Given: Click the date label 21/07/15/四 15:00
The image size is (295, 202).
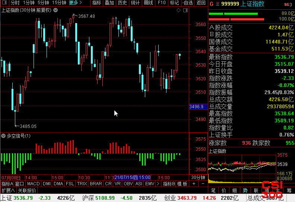Looking at the screenshot, I should pos(133,177).
